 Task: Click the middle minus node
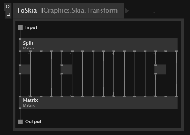pos(66,69)
